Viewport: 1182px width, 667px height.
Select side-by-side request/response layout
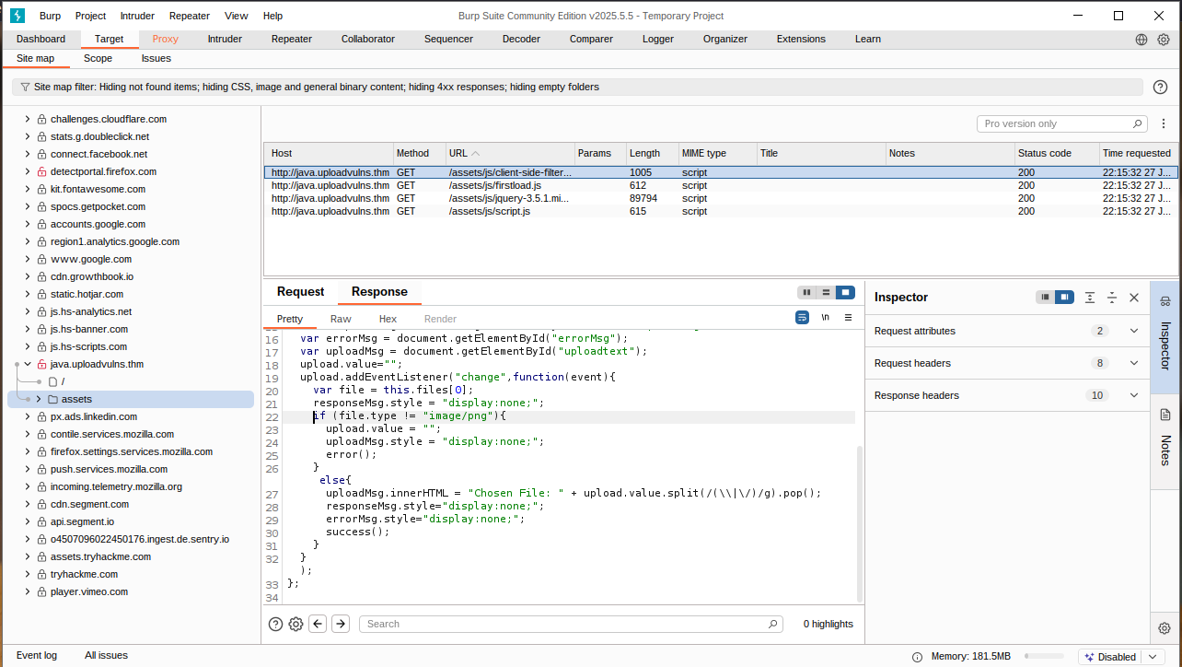tap(806, 292)
